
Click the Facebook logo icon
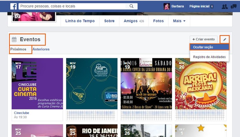[13, 6]
